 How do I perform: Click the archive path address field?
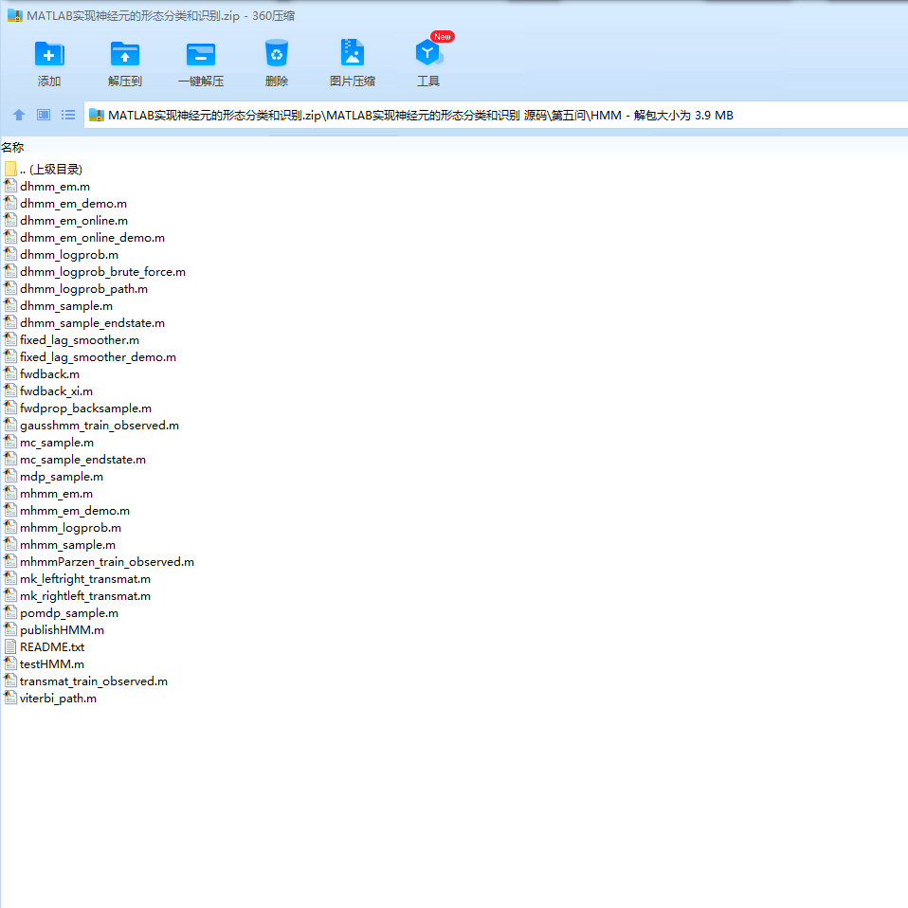click(496, 115)
